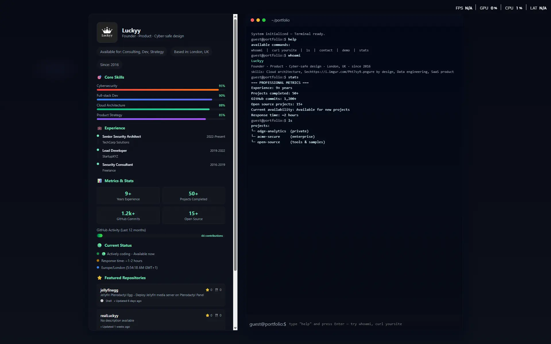This screenshot has height=344, width=551.
Task: Click the Current Status green circle icon
Action: 99,245
